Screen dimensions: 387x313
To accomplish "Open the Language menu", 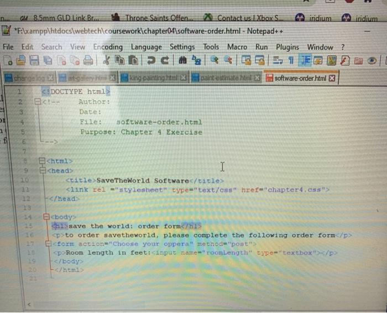I will [147, 47].
